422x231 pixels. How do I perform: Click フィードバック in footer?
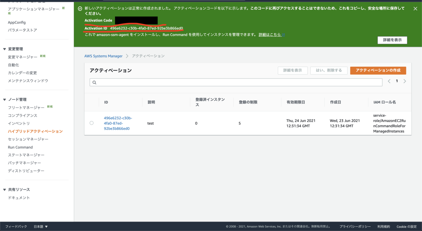(x=16, y=227)
